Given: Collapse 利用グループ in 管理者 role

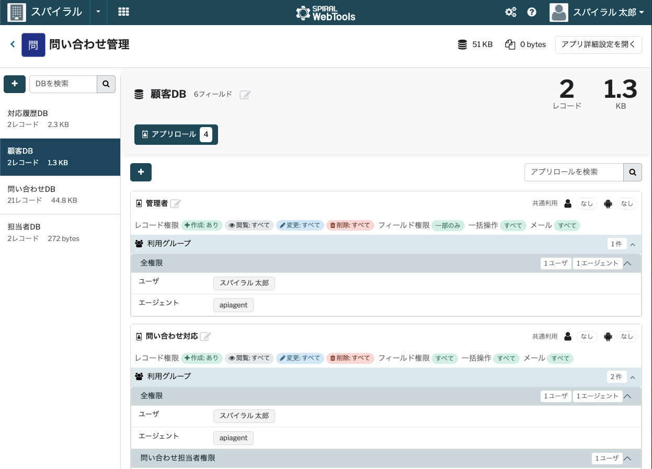Looking at the screenshot, I should (x=633, y=244).
